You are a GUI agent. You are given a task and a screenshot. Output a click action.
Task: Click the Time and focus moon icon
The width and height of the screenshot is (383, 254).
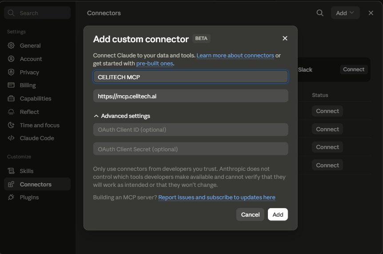click(11, 125)
